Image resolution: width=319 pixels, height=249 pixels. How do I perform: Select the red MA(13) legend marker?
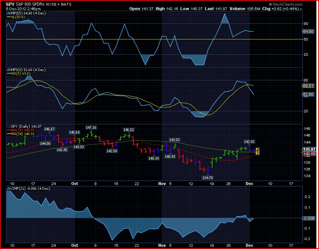point(9,130)
